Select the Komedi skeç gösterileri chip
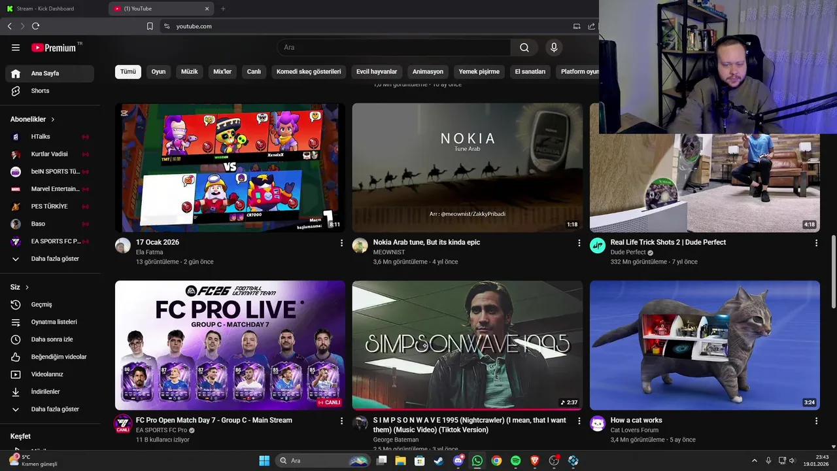 pos(309,72)
